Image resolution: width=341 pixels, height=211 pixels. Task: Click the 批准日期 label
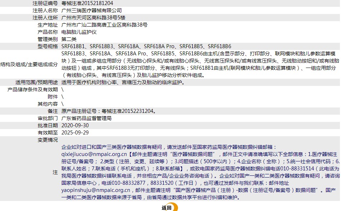click(x=48, y=125)
